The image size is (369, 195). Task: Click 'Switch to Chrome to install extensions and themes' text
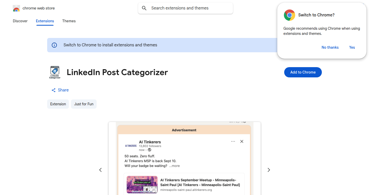coord(110,45)
